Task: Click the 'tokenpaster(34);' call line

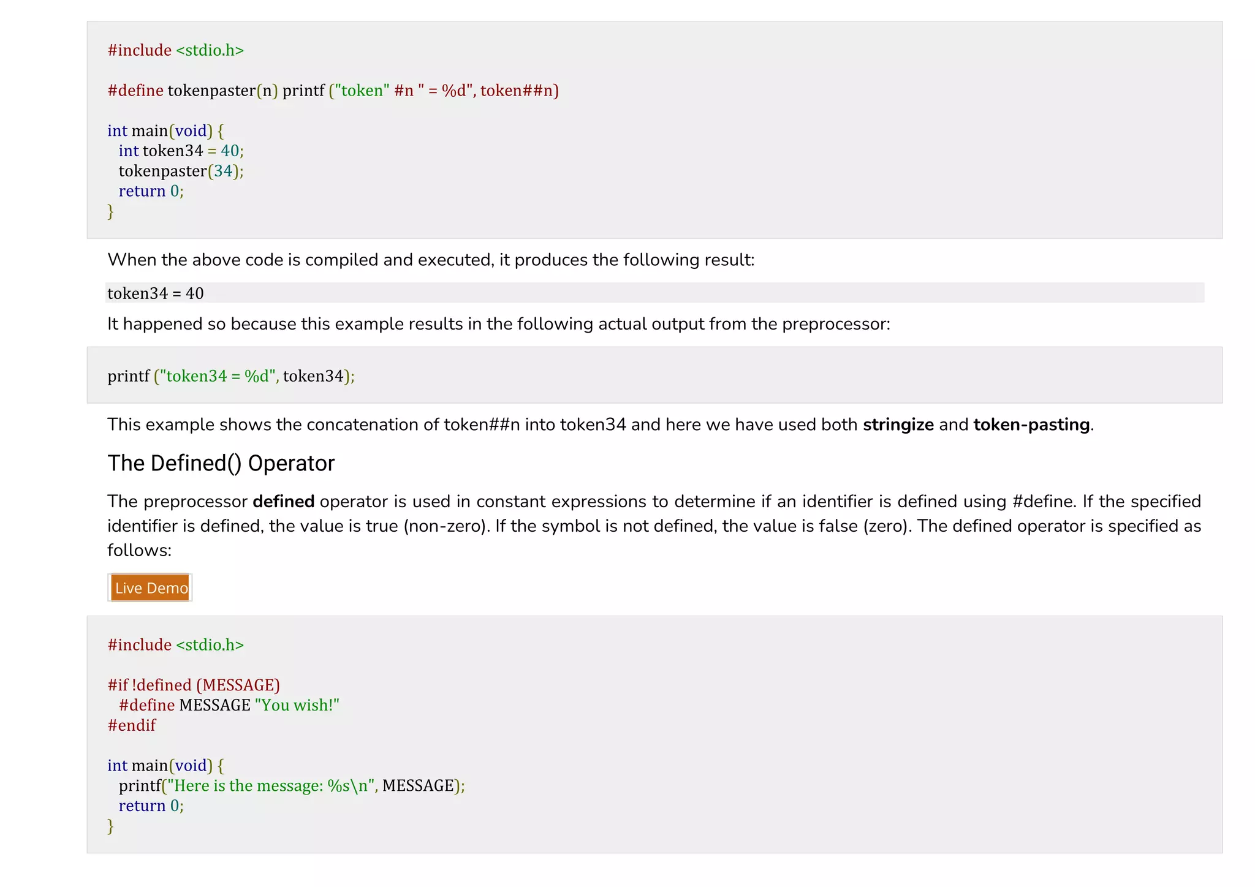Action: coord(181,171)
